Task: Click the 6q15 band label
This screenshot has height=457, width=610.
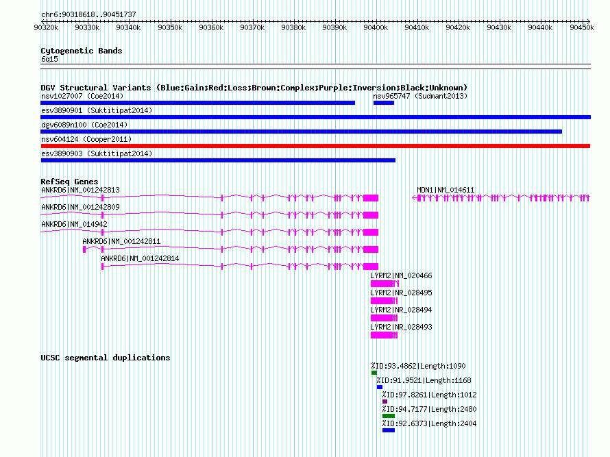Action: 49,59
